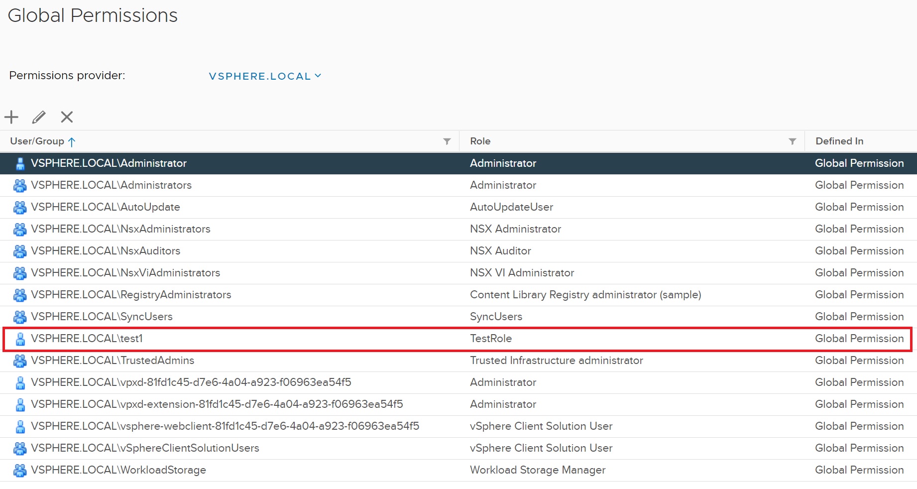Screen dimensions: 917x489
Task: Click the group icon beside TrustedAdmins
Action: click(x=20, y=361)
